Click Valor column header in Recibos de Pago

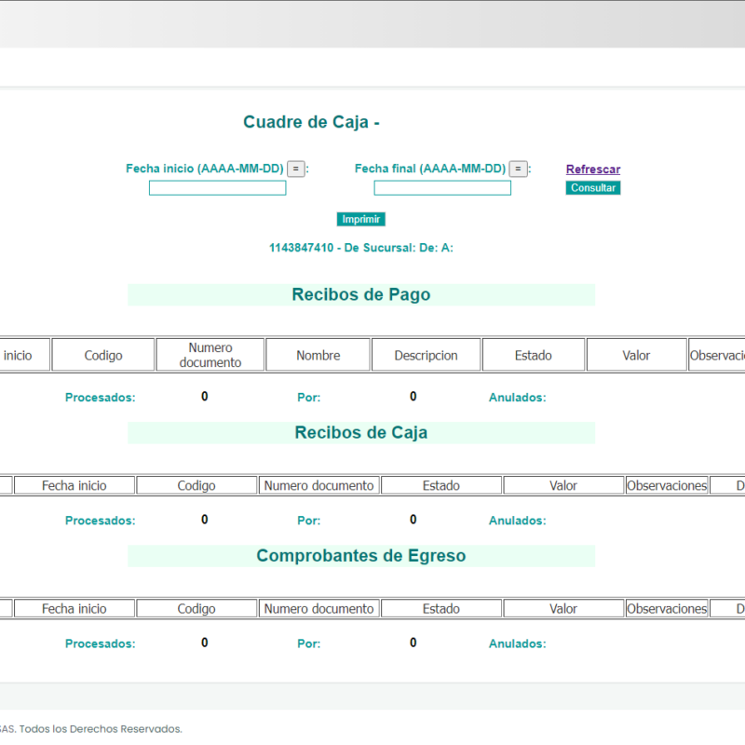(637, 355)
